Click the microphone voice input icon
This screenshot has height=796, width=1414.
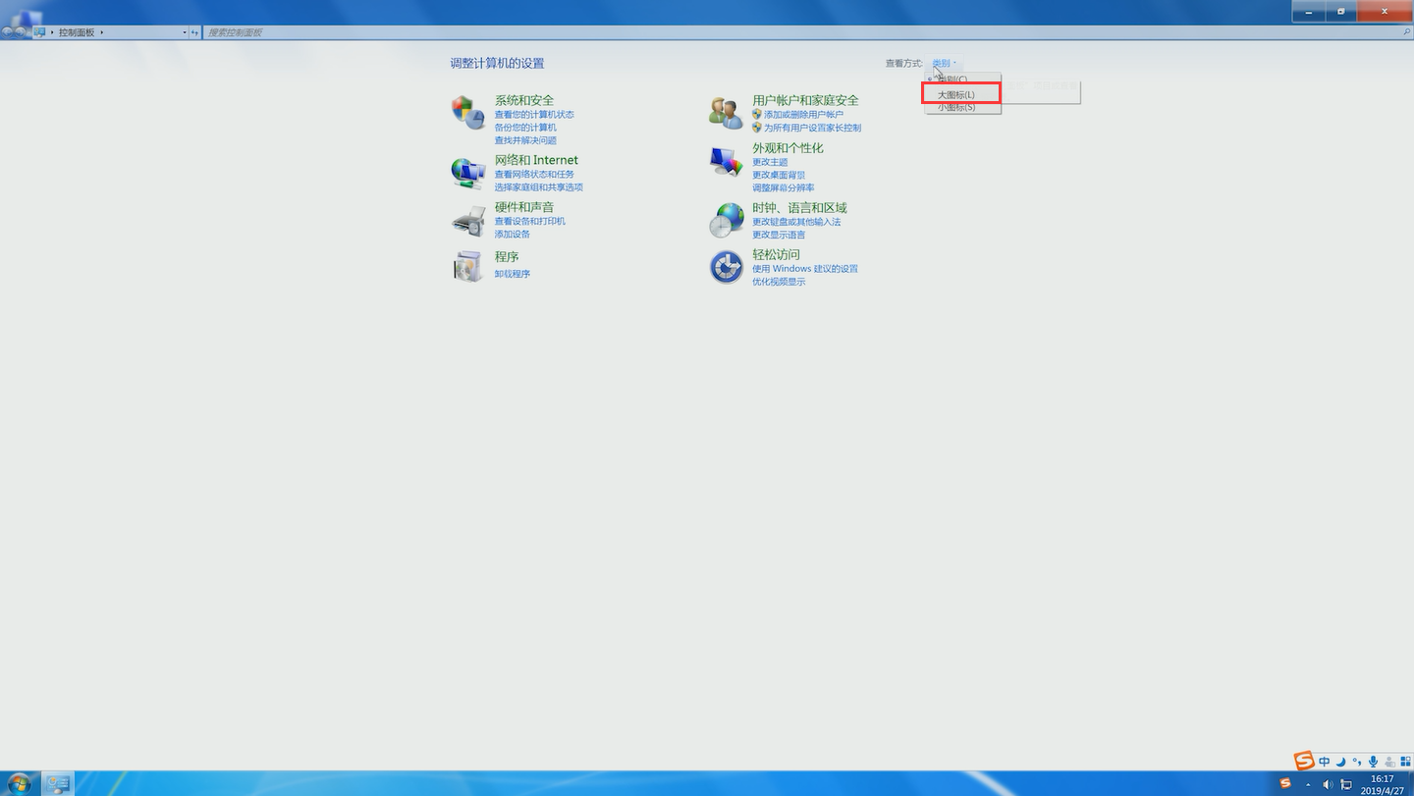(x=1373, y=762)
